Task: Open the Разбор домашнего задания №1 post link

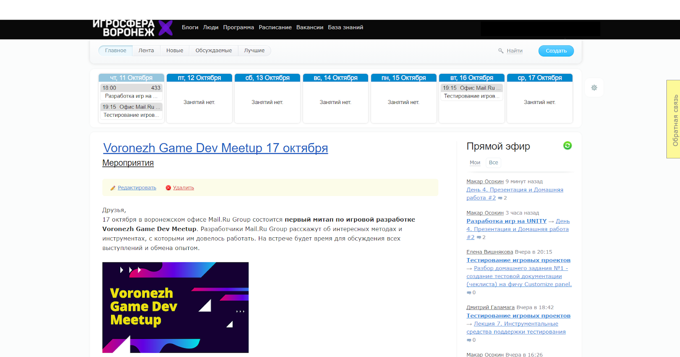Action: coord(519,276)
